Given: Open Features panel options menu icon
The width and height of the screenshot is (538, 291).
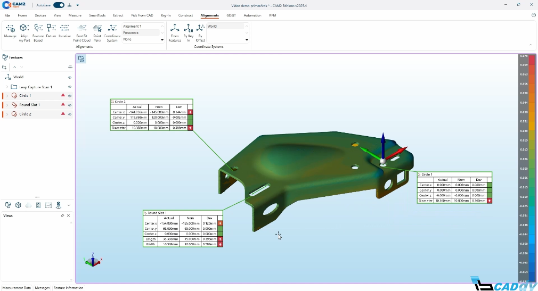Looking at the screenshot, I should point(70,67).
